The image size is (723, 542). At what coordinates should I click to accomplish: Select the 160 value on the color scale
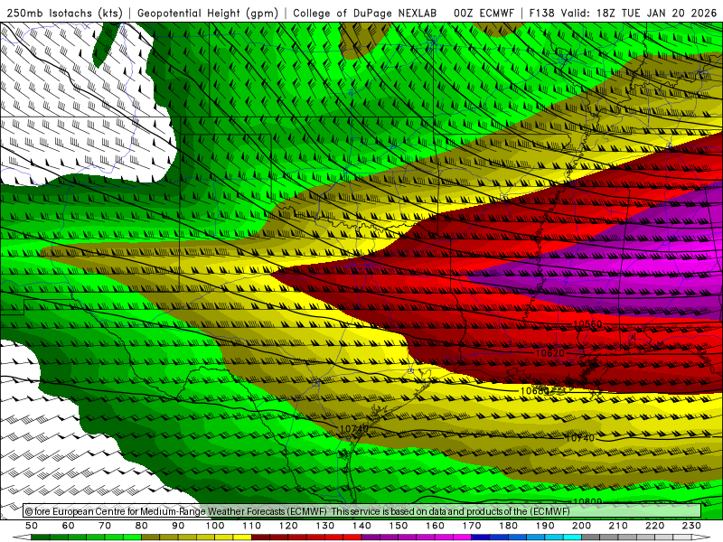[436, 526]
